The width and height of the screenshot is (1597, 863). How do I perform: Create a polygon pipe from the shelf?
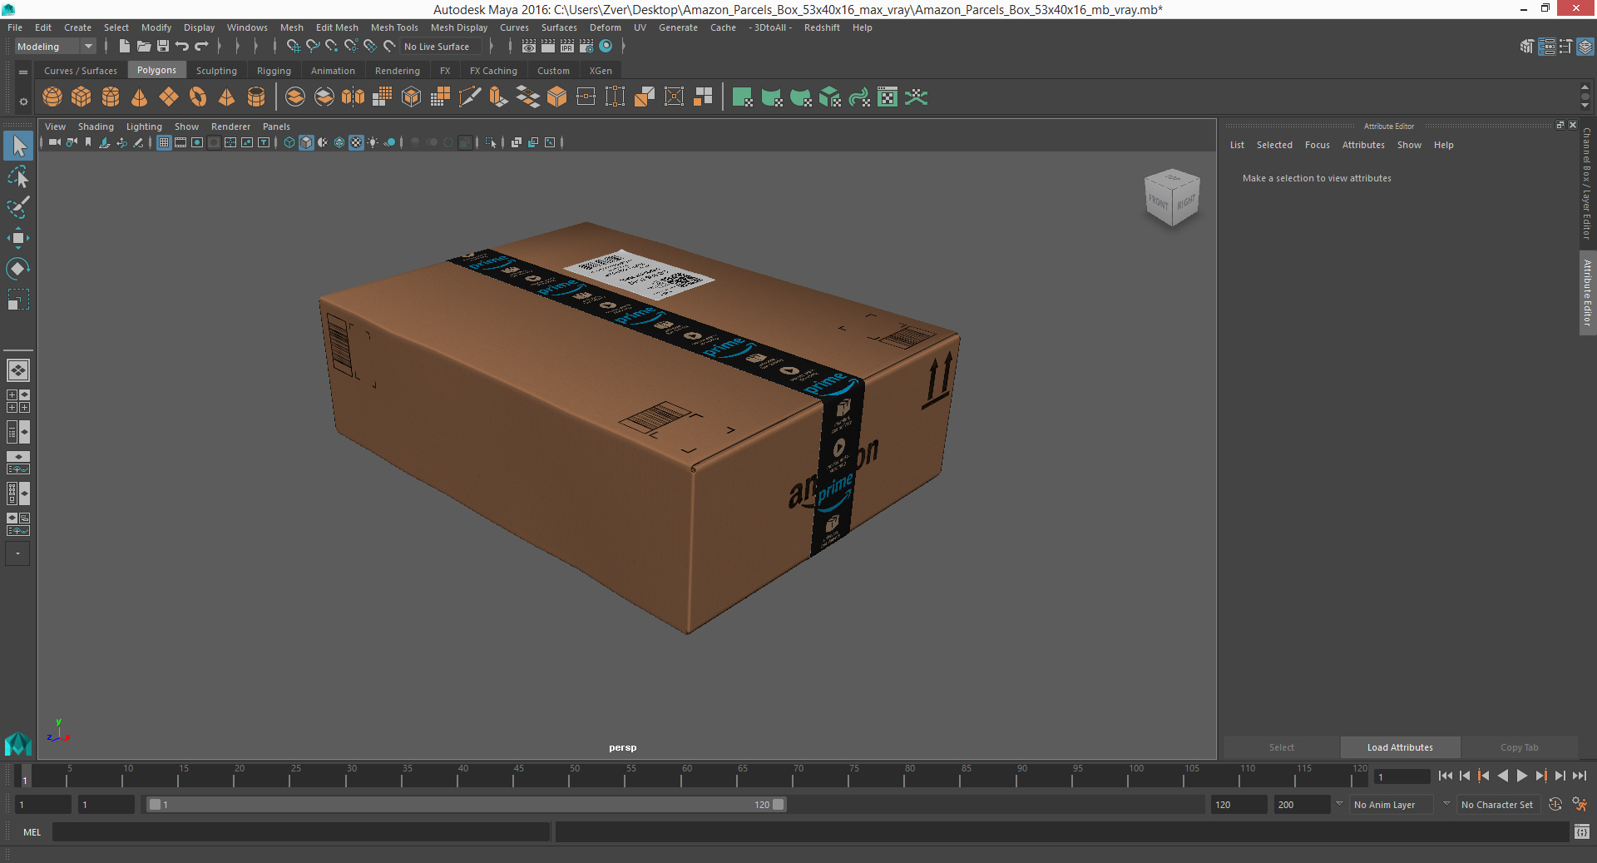(x=256, y=97)
